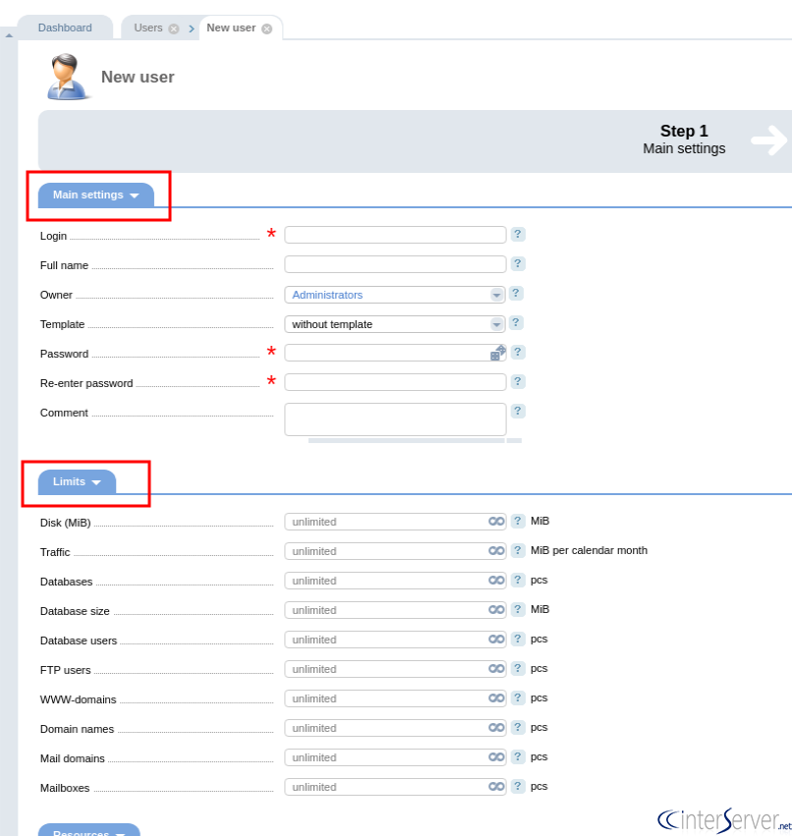Show help for the Password field

(517, 352)
